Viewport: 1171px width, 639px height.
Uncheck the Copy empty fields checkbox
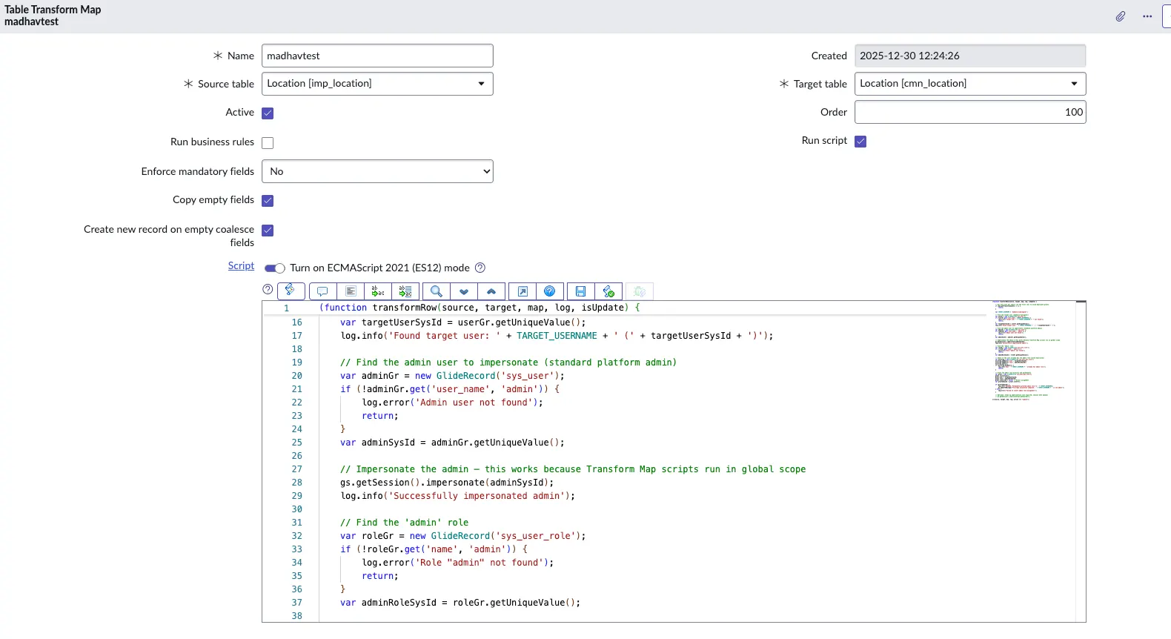(x=268, y=201)
